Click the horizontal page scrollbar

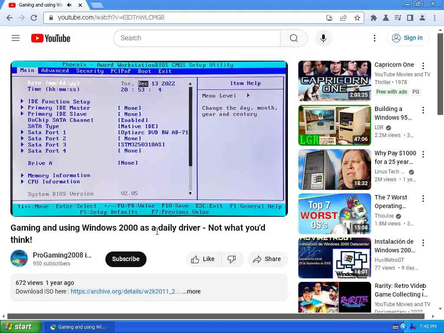(x=216, y=316)
